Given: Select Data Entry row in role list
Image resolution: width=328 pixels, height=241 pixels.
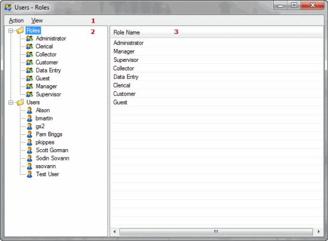Looking at the screenshot, I should pos(216,77).
